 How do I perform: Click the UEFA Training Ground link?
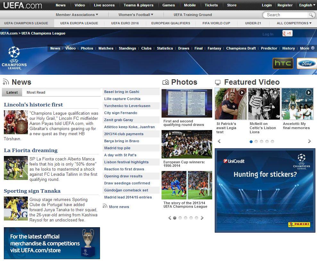(193, 15)
